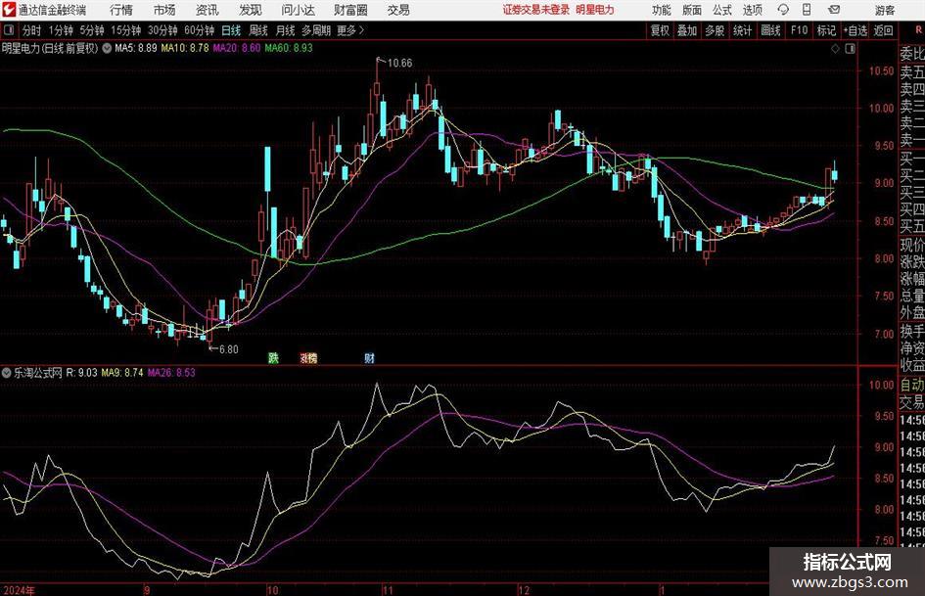Open the 行情 menu
This screenshot has width=925, height=596.
click(x=121, y=10)
